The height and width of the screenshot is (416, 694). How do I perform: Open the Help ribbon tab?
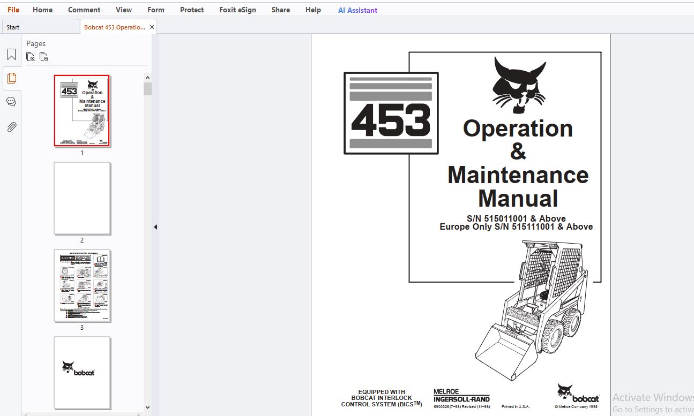pyautogui.click(x=313, y=10)
